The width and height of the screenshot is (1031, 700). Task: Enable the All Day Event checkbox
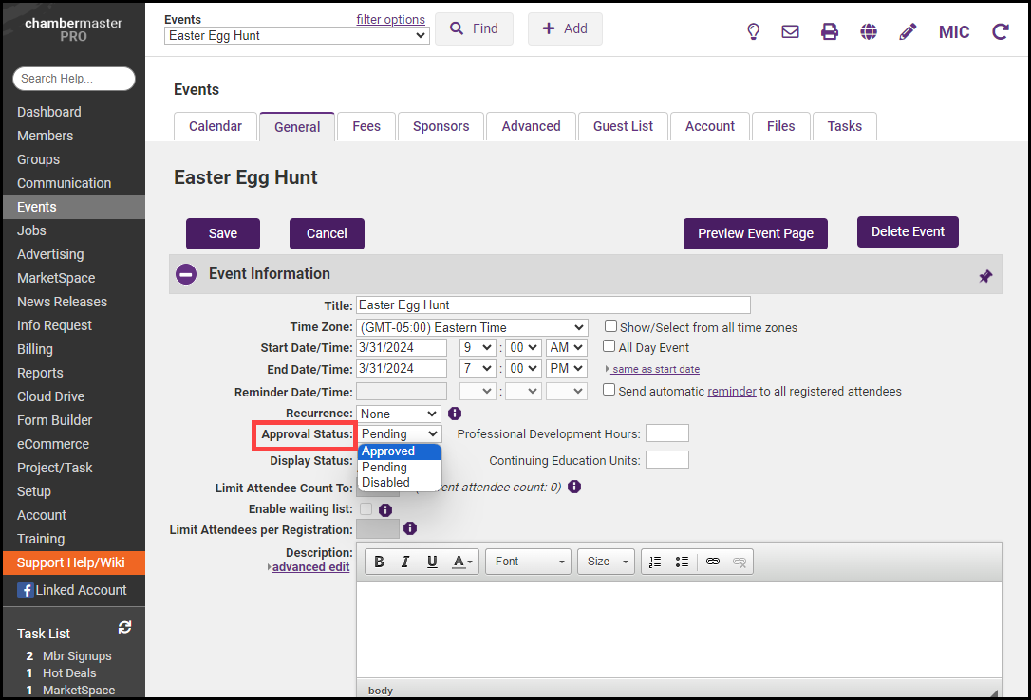(610, 346)
